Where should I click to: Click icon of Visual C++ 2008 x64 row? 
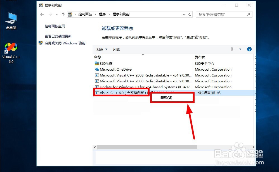[x=97, y=75]
